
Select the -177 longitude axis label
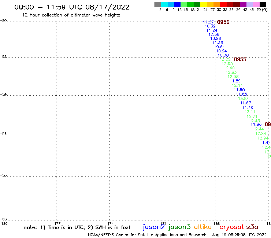pos(56,223)
